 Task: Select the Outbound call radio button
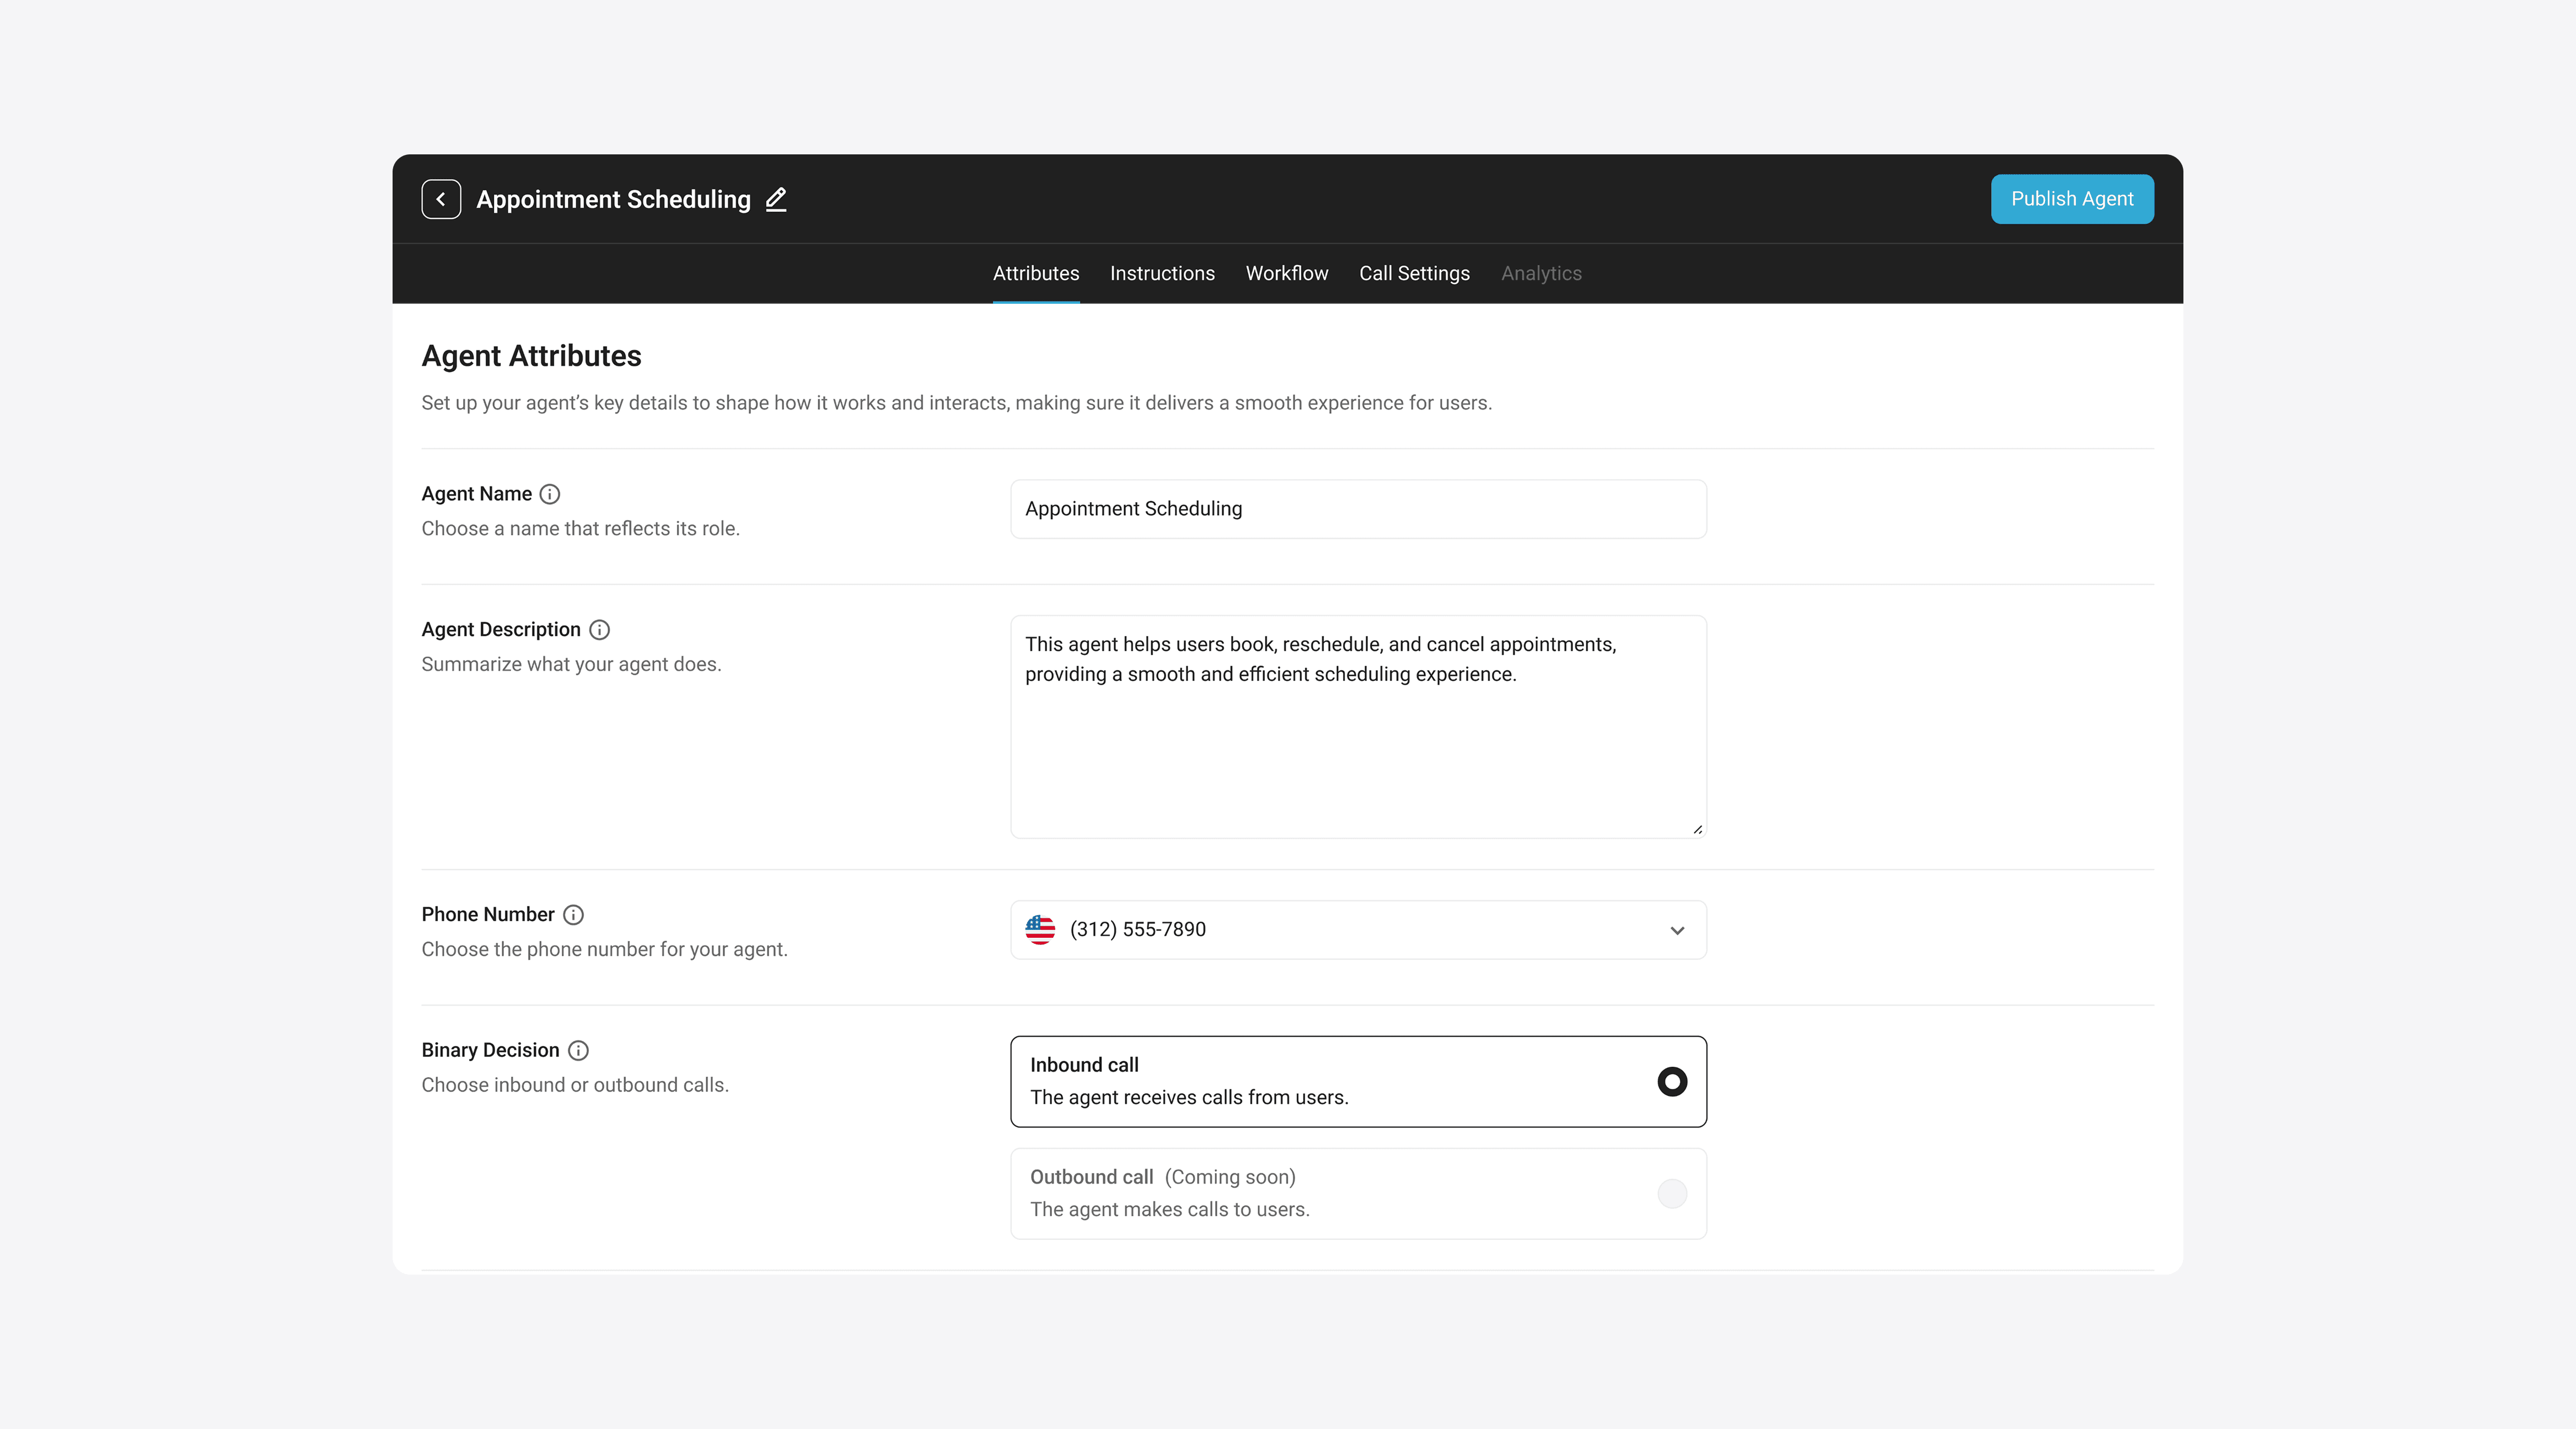coord(1672,1194)
